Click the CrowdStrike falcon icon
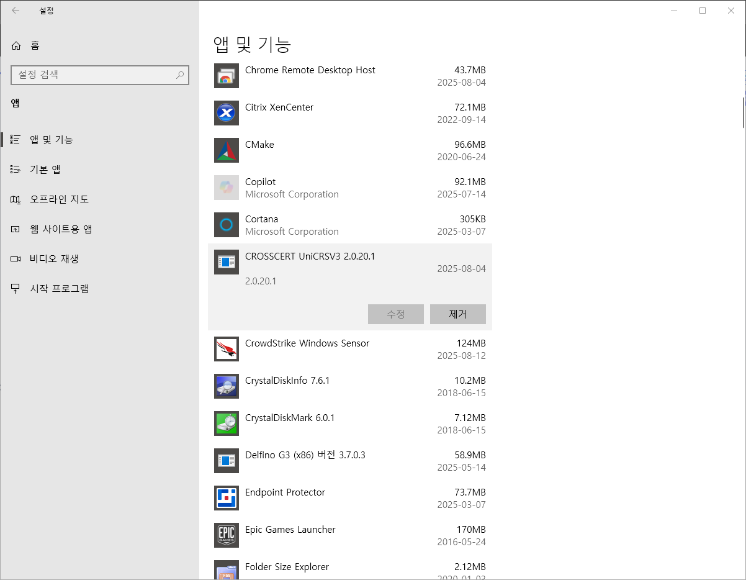 point(227,349)
